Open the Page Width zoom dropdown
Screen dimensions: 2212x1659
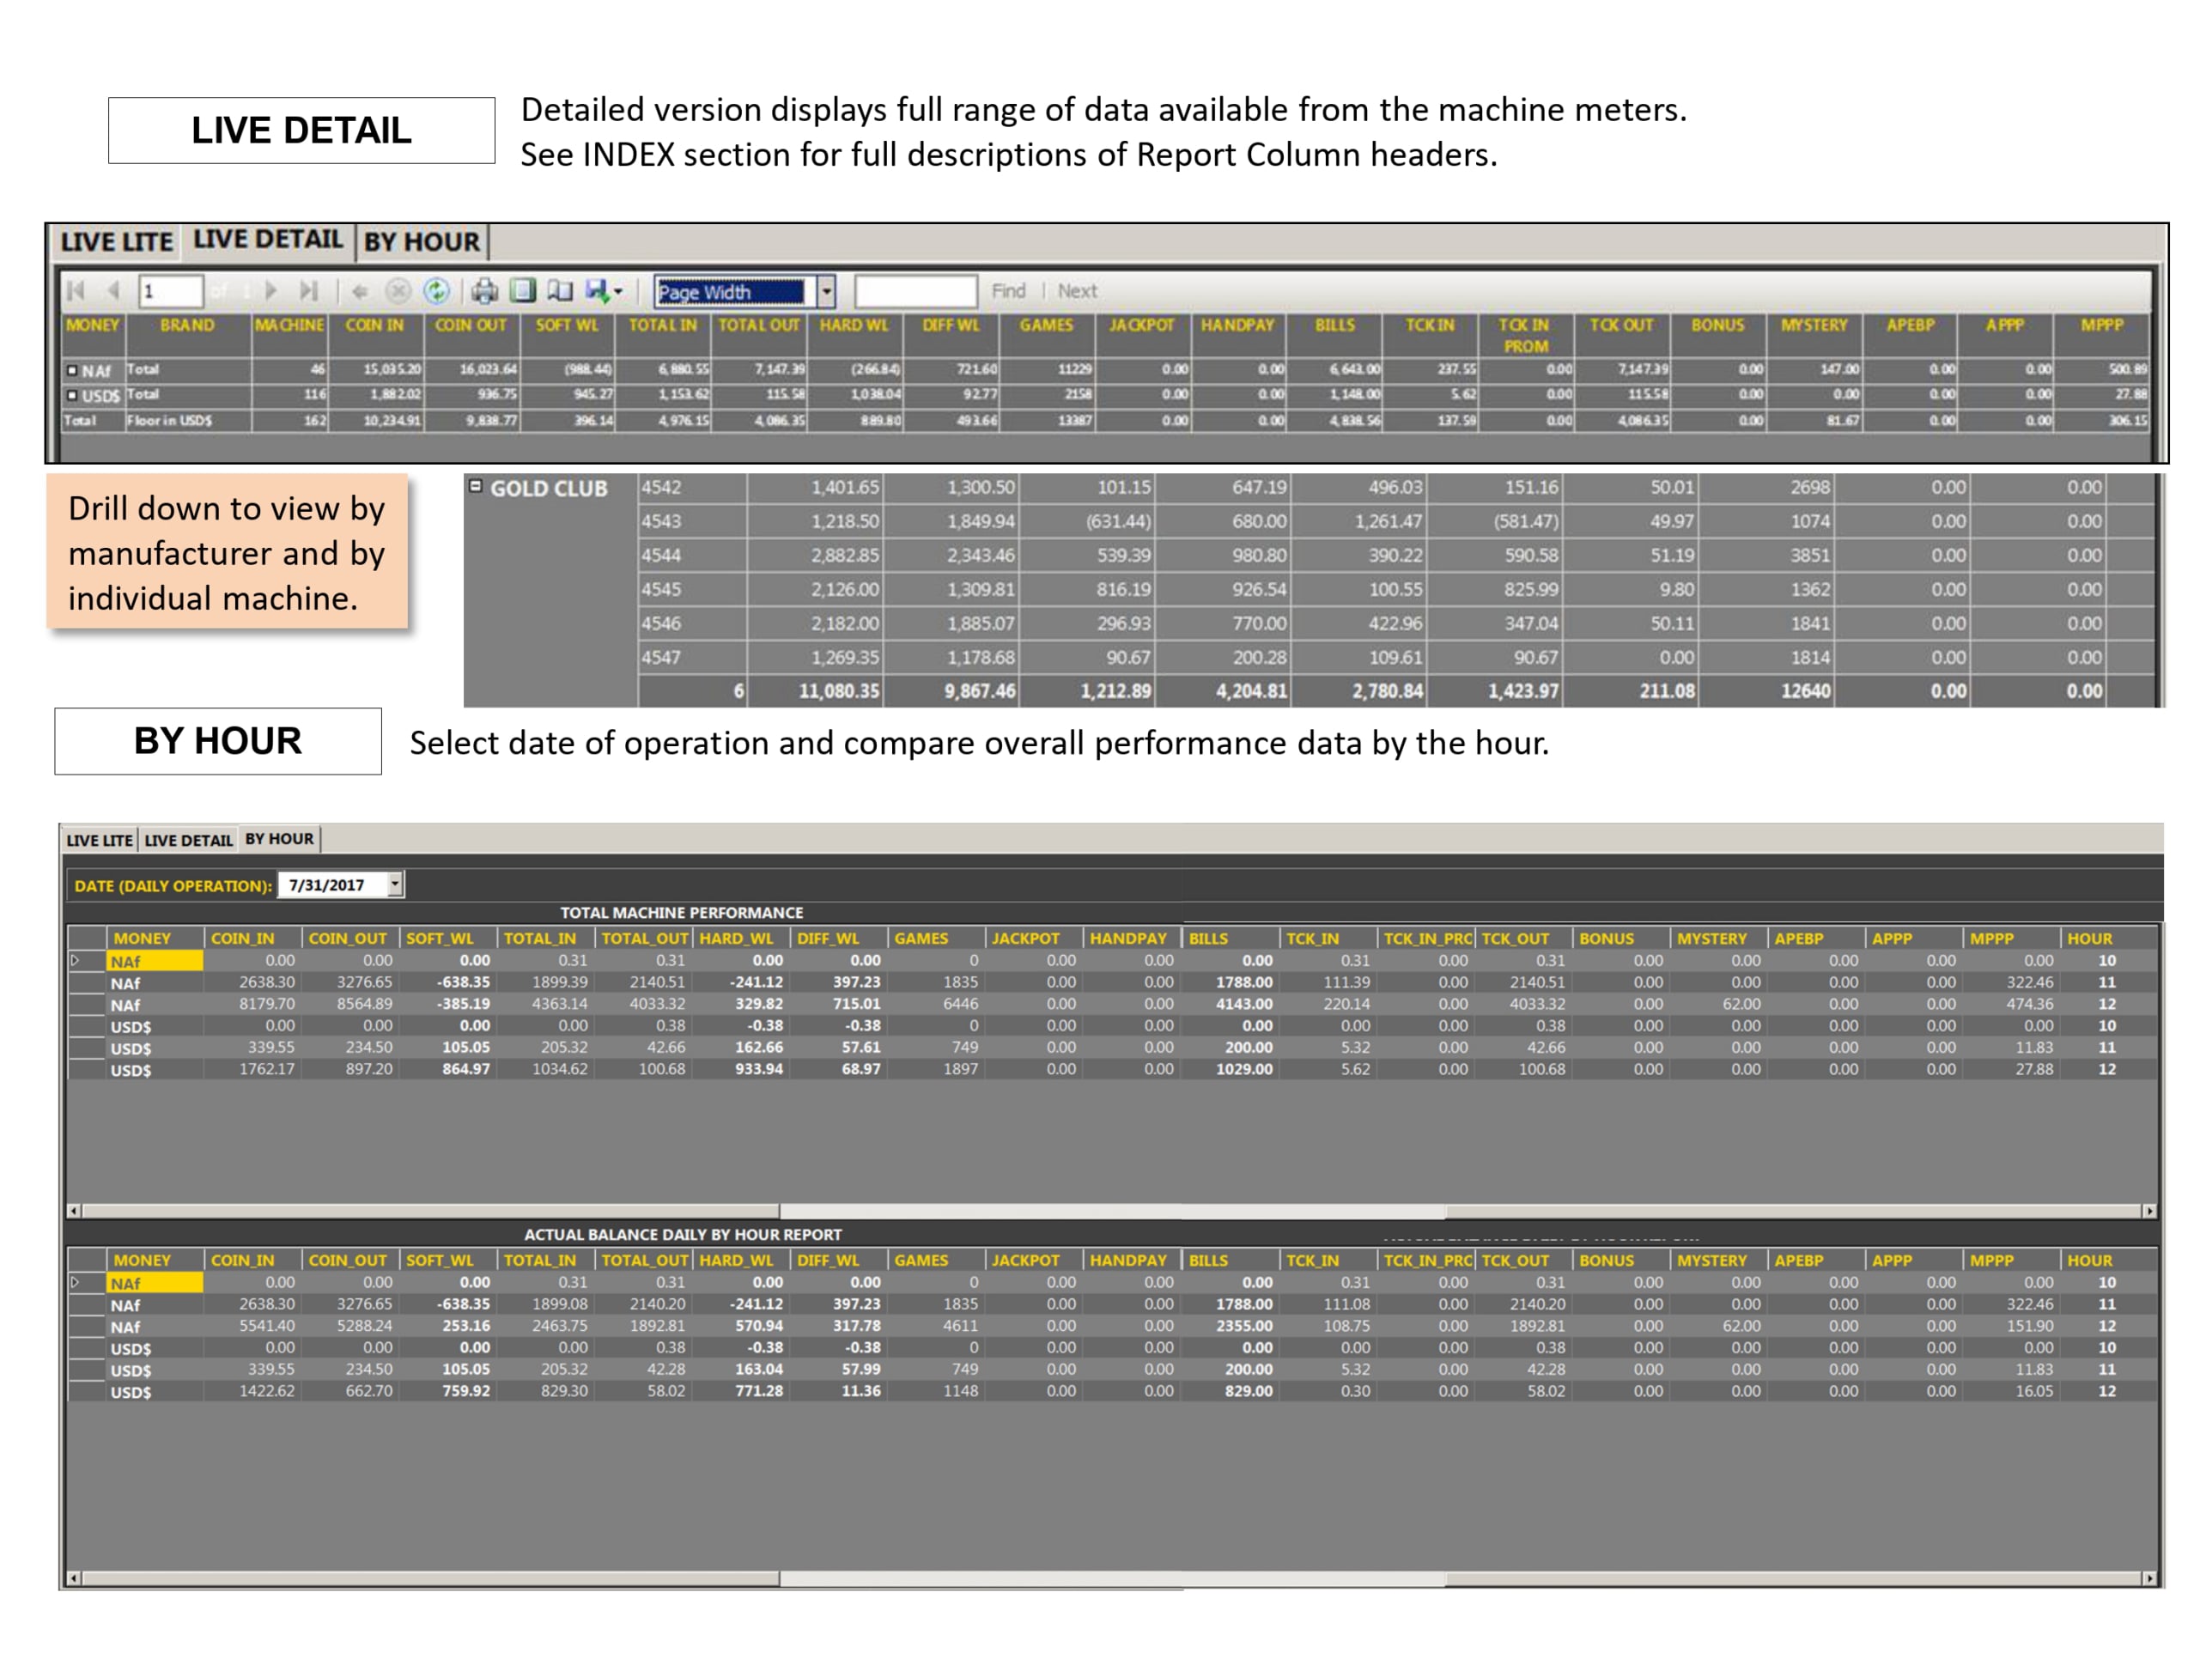[x=826, y=292]
